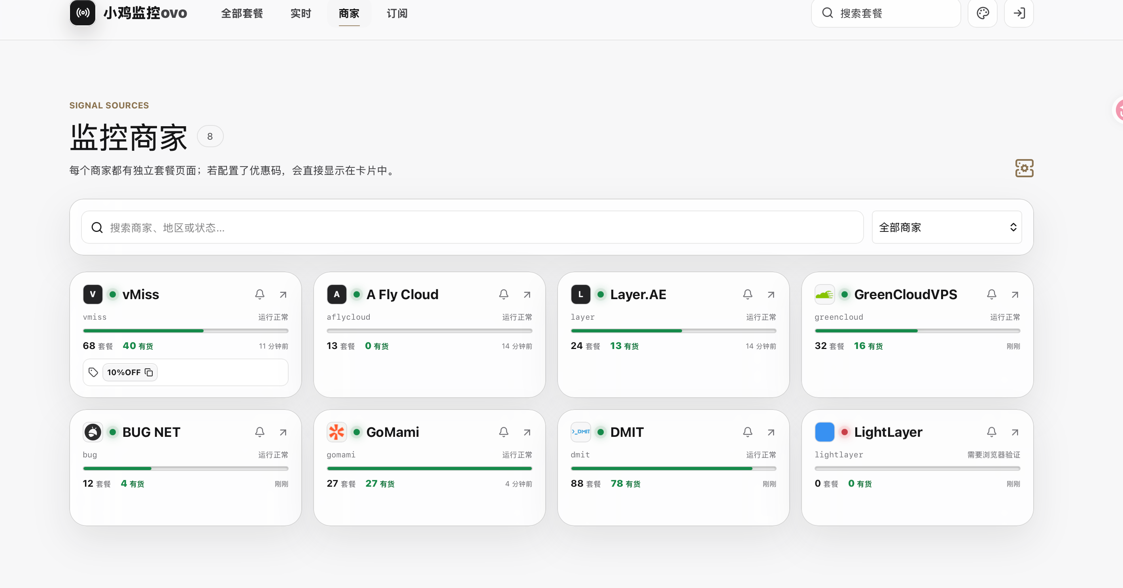Click the 小鸡监控ovo broadcast logo icon

pyautogui.click(x=83, y=13)
